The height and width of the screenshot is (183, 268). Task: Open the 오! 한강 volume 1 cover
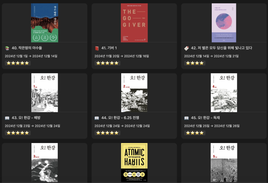(44, 93)
